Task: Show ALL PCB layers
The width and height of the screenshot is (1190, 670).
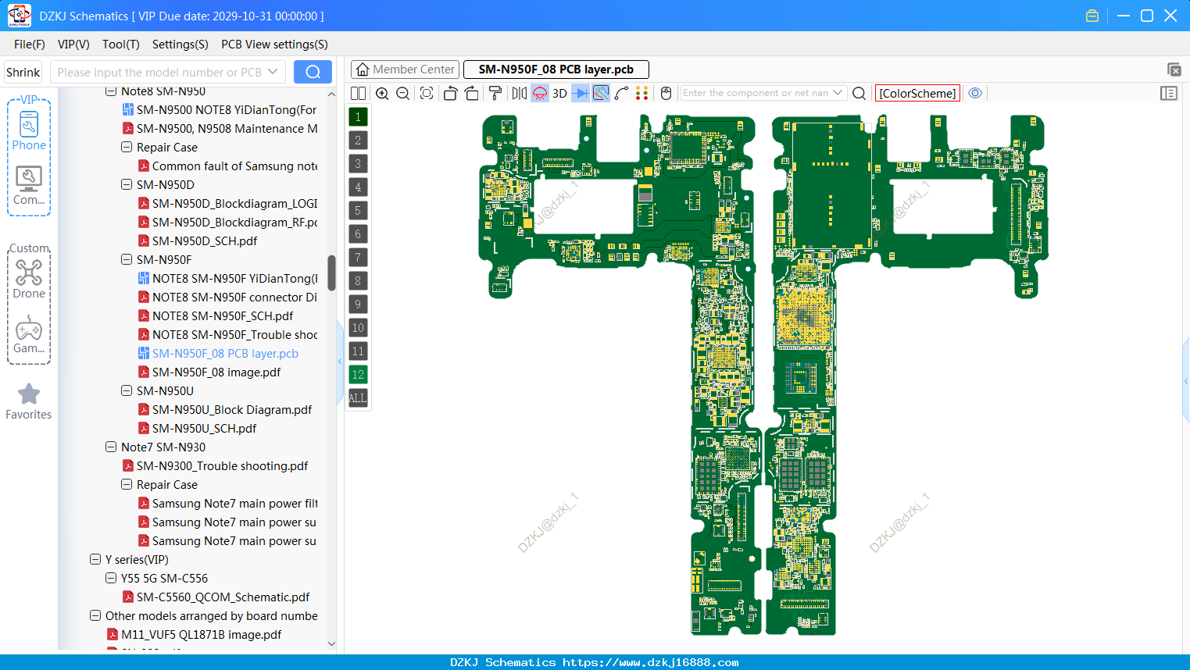Action: [358, 398]
